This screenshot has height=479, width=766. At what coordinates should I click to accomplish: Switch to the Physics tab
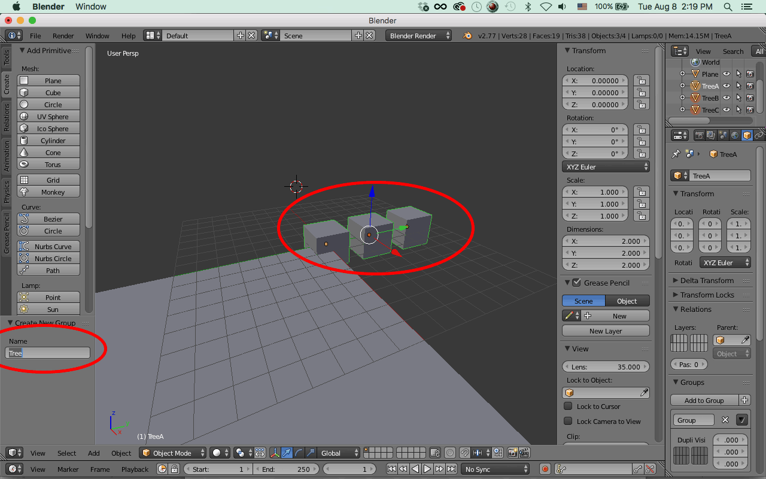point(7,192)
